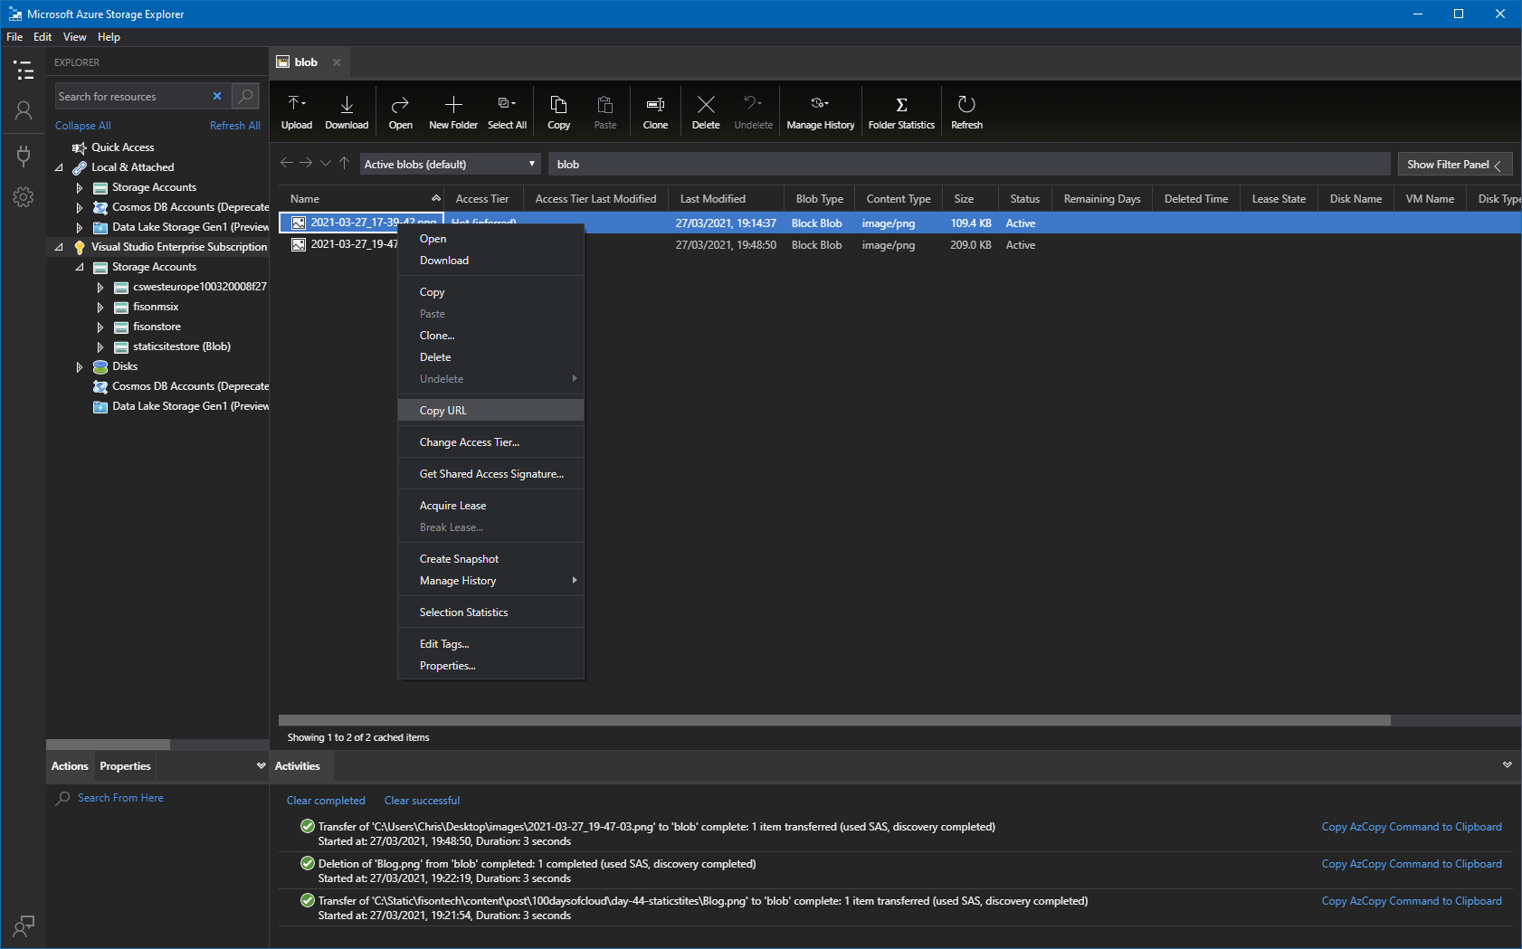Navigate back with the left arrow
This screenshot has height=949, width=1522.
tap(287, 163)
